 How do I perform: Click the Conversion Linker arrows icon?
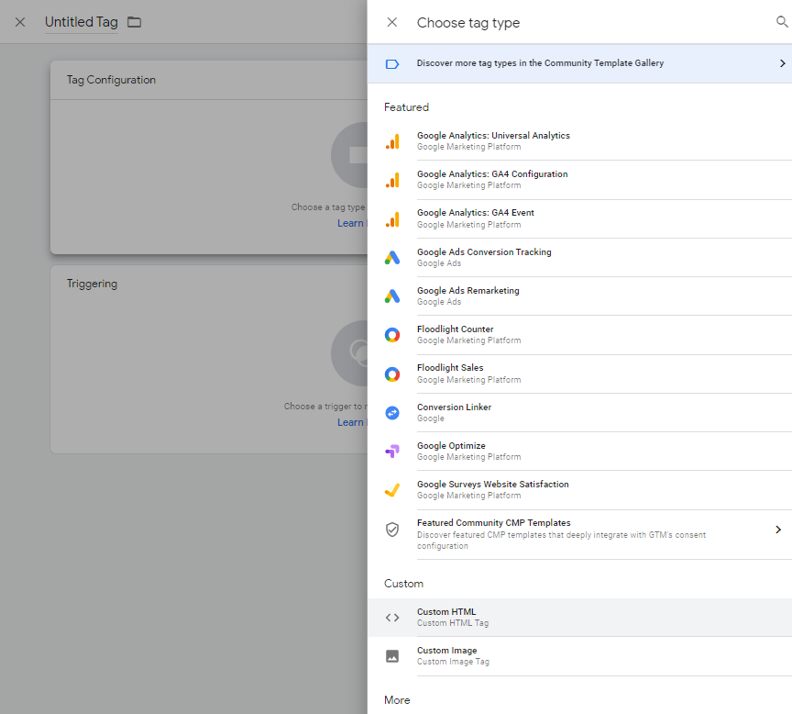[392, 413]
